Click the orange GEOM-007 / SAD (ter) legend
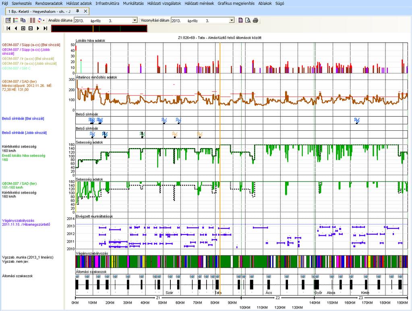Screen dimensions: 412x311 click(19, 82)
